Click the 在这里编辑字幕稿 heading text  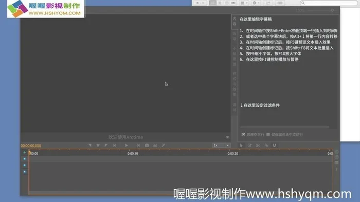pyautogui.click(x=256, y=19)
